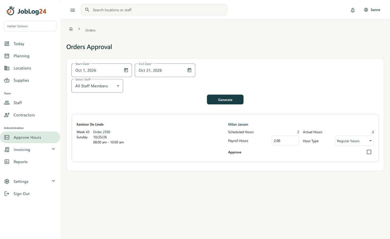Click the Supplies basket icon

coord(7,80)
